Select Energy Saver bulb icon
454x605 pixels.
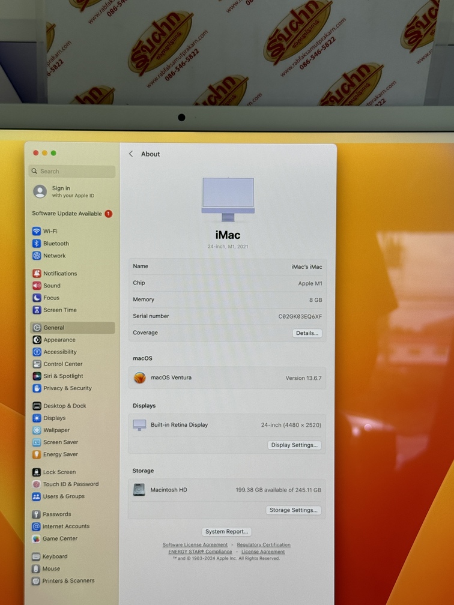point(37,454)
